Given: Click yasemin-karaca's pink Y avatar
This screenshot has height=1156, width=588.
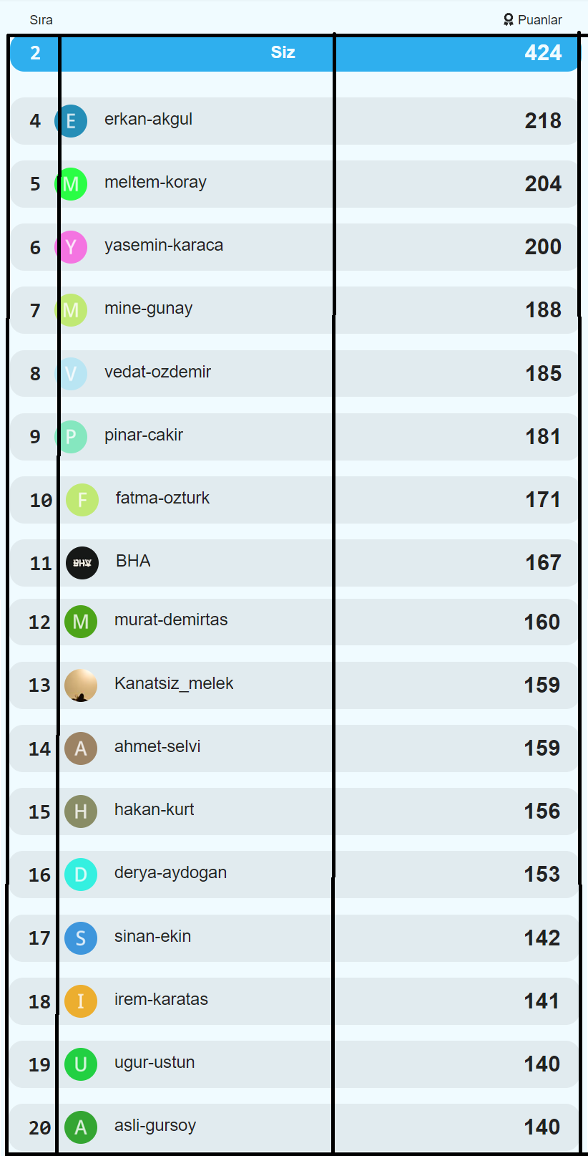Looking at the screenshot, I should 71,247.
